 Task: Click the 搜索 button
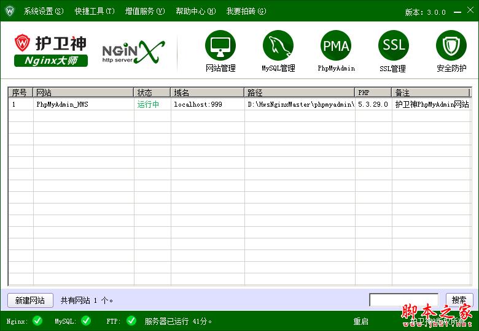pos(459,300)
